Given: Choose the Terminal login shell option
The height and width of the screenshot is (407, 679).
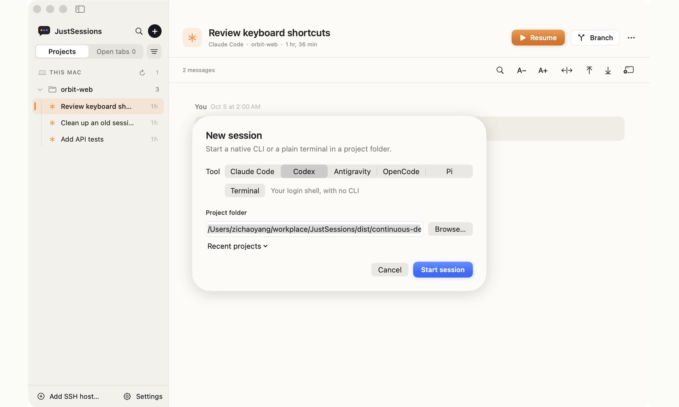Looking at the screenshot, I should [x=245, y=191].
